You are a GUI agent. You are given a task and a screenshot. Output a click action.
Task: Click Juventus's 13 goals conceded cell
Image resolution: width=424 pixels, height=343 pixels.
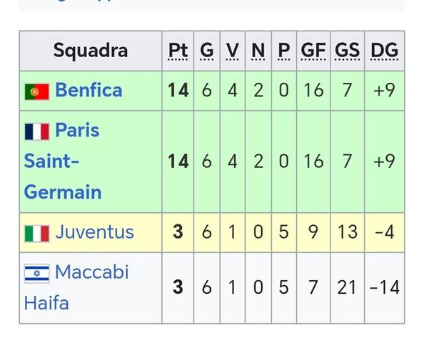point(347,232)
